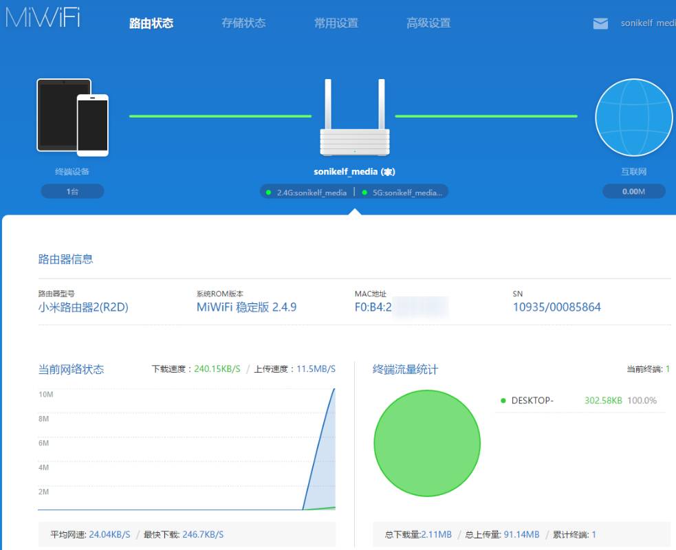This screenshot has width=676, height=550.
Task: Open the sonikelf_media account menu
Action: [x=648, y=23]
